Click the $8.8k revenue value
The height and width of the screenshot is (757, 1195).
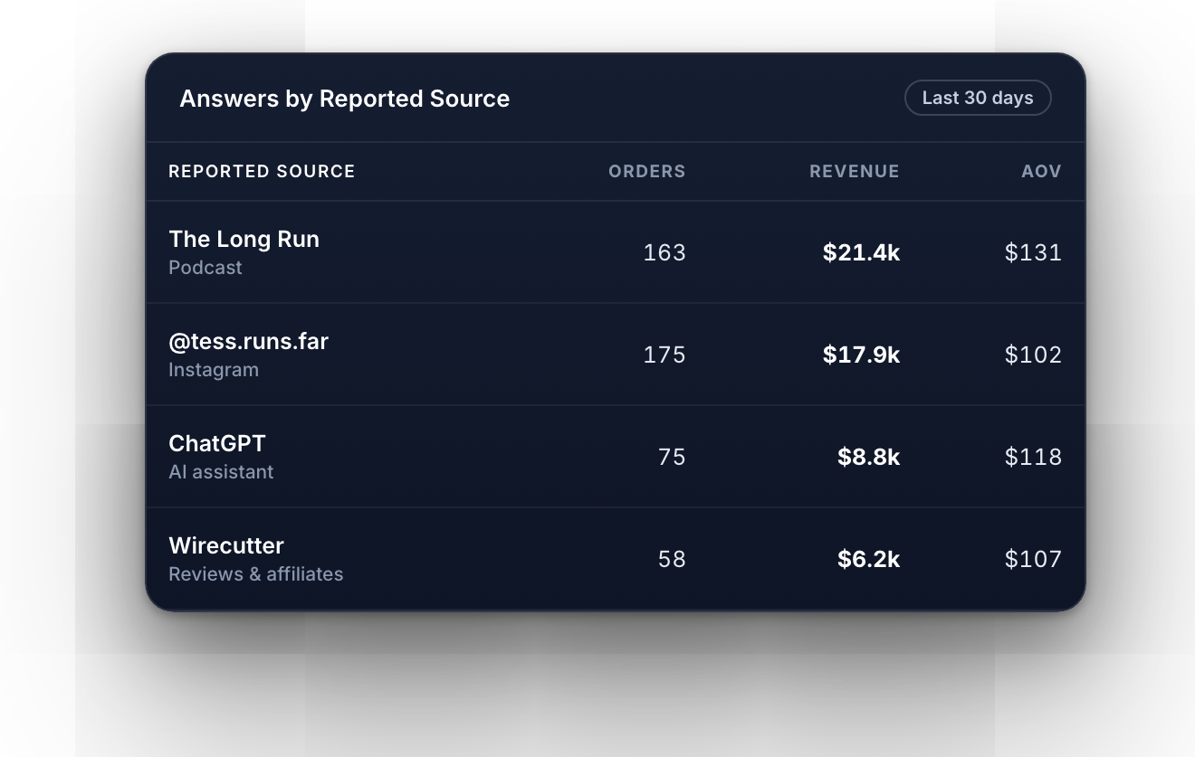click(x=868, y=457)
